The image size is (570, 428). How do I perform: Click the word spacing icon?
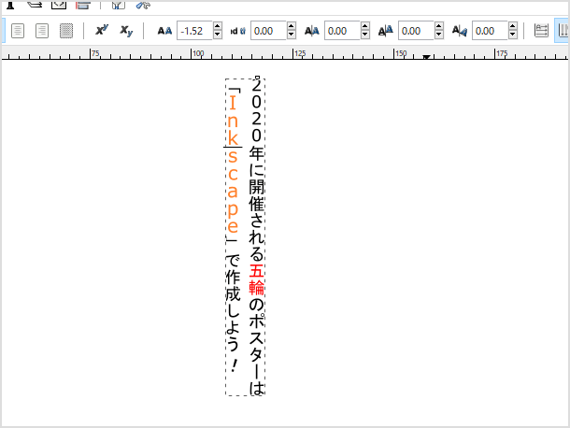(238, 31)
